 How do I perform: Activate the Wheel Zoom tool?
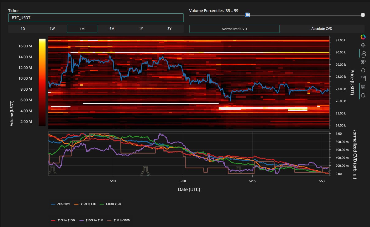pyautogui.click(x=363, y=62)
